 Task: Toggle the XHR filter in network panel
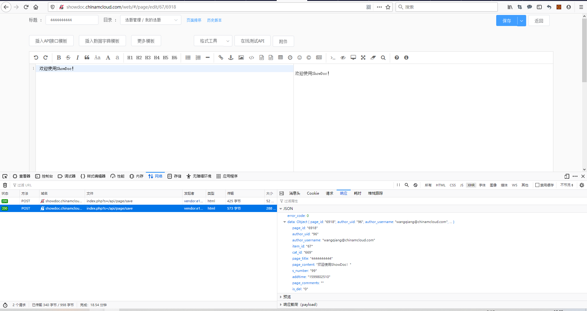pyautogui.click(x=471, y=185)
